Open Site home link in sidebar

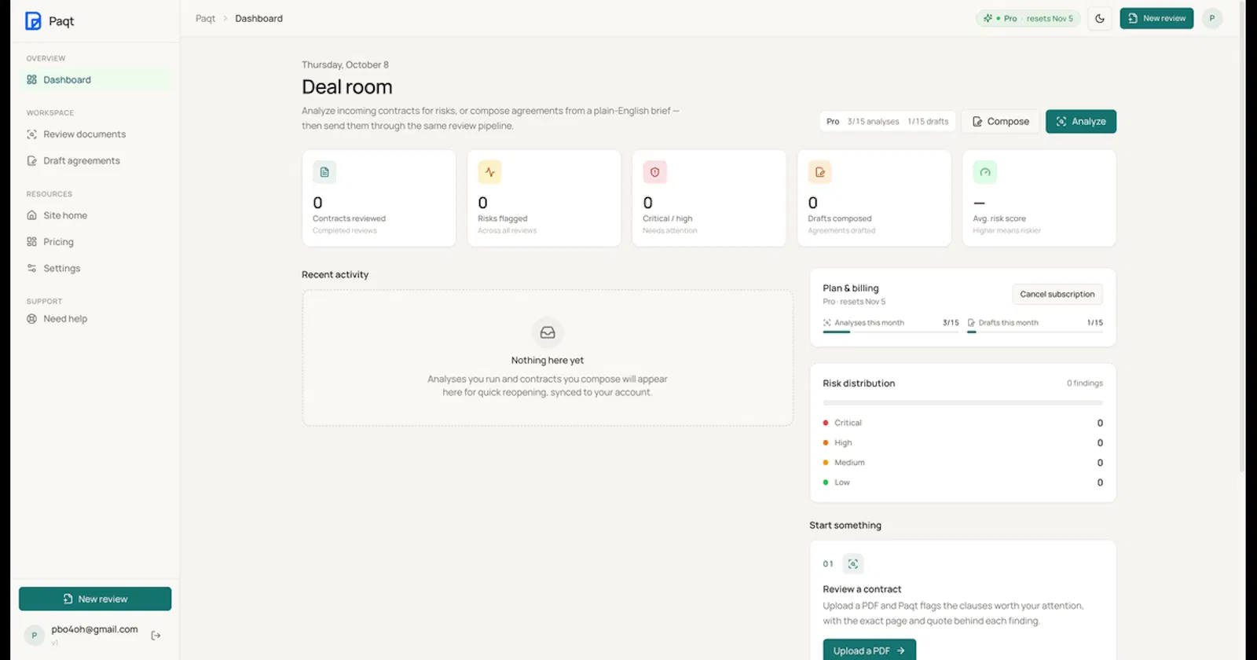(x=95, y=215)
